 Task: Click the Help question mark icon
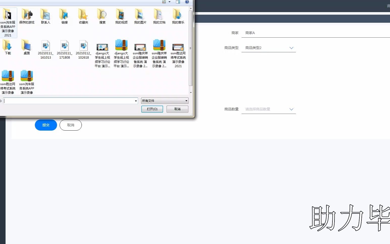point(187,2)
